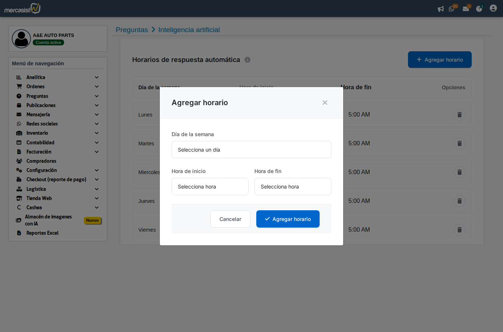Open Reportes Excel menu item

pyautogui.click(x=42, y=233)
